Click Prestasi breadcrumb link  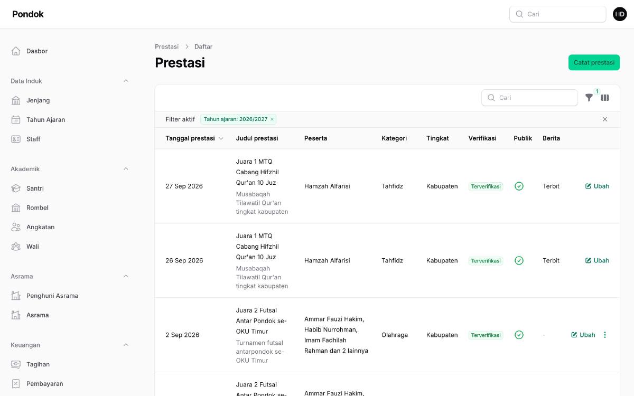[166, 46]
